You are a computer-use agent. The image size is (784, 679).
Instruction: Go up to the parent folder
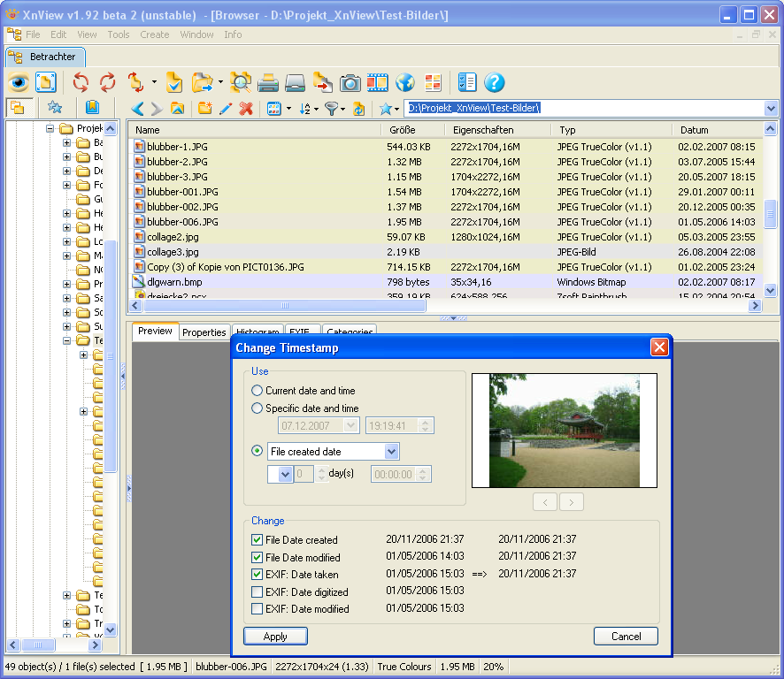178,109
